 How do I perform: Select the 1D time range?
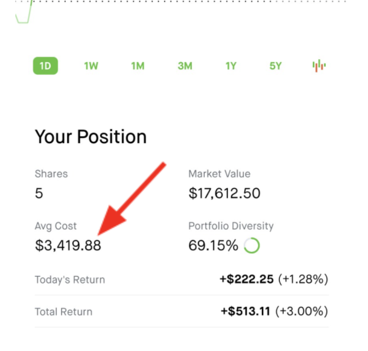(45, 66)
